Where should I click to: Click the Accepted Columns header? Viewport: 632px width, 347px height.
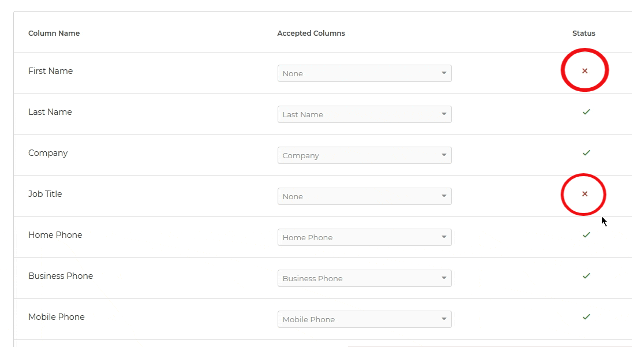[311, 33]
